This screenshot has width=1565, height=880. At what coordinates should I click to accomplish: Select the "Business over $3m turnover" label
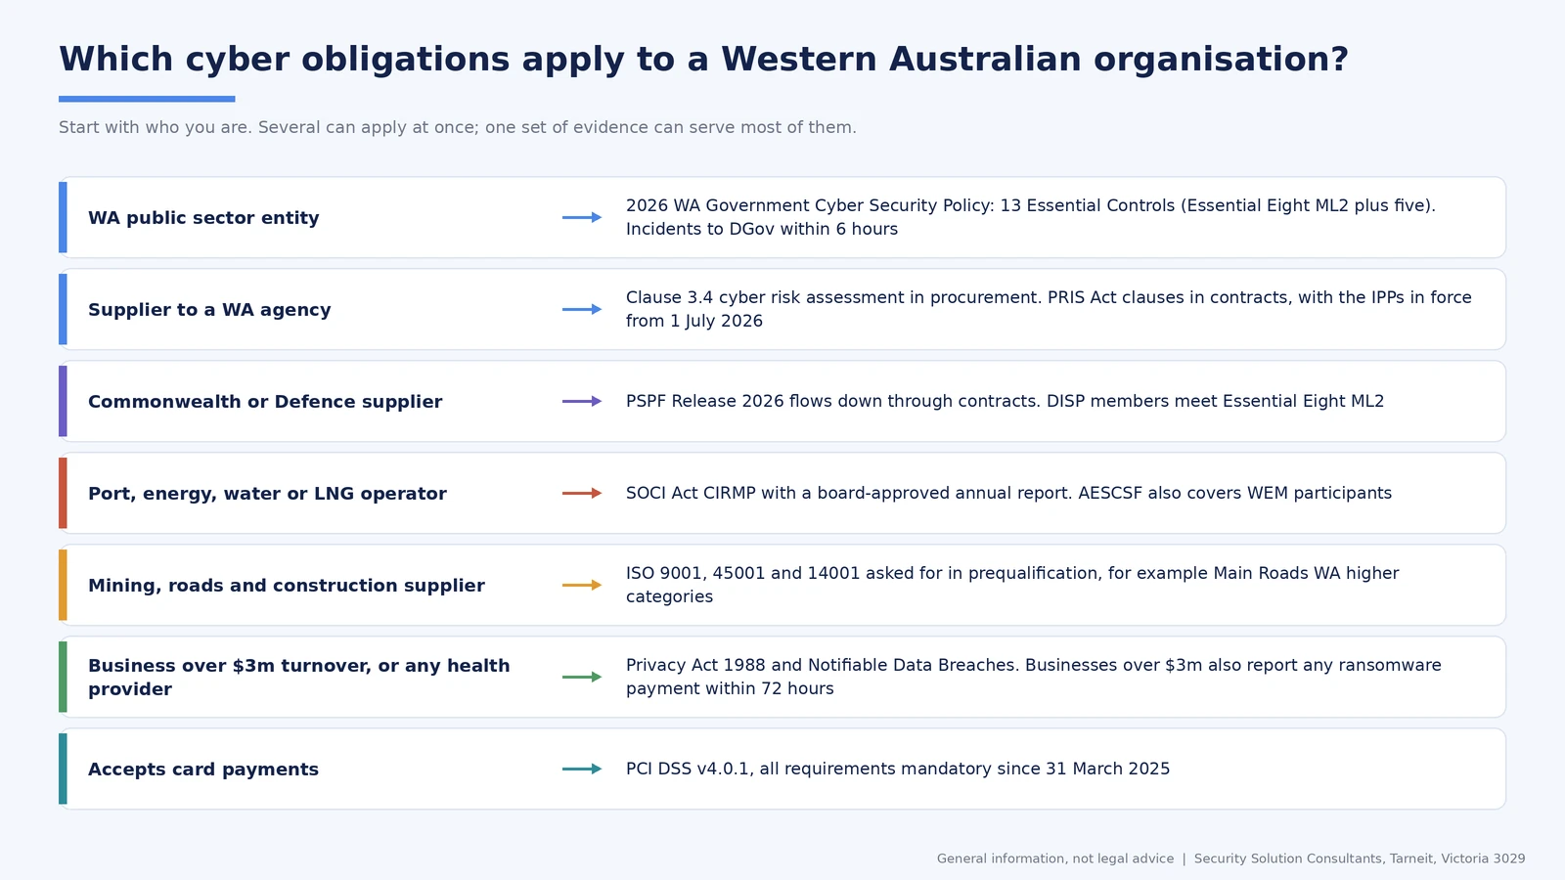click(299, 677)
